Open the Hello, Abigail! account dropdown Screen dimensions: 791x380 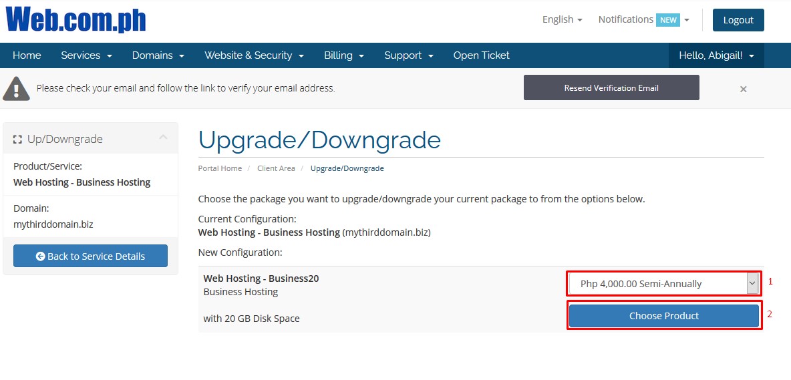pyautogui.click(x=716, y=55)
